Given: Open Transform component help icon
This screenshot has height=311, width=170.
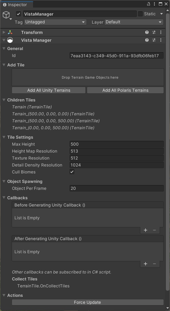Looking at the screenshot, I should (147, 32).
